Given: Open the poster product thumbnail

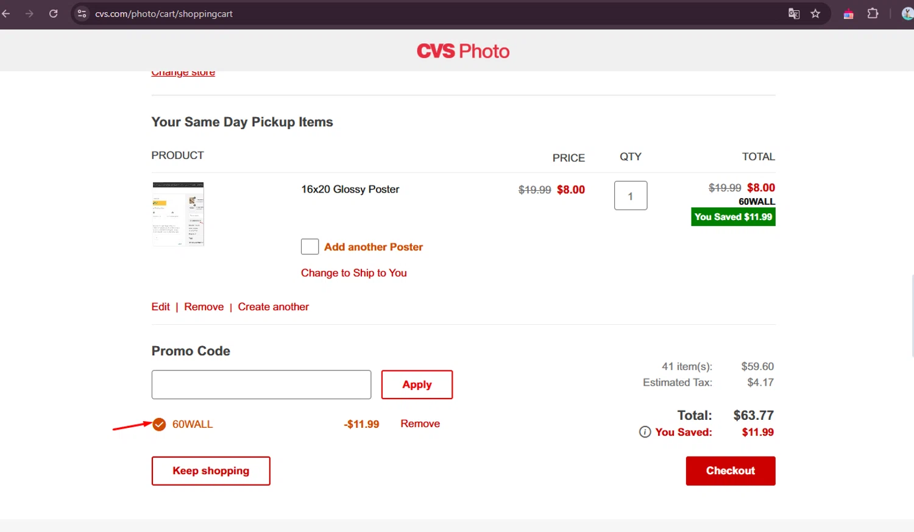Looking at the screenshot, I should [178, 214].
